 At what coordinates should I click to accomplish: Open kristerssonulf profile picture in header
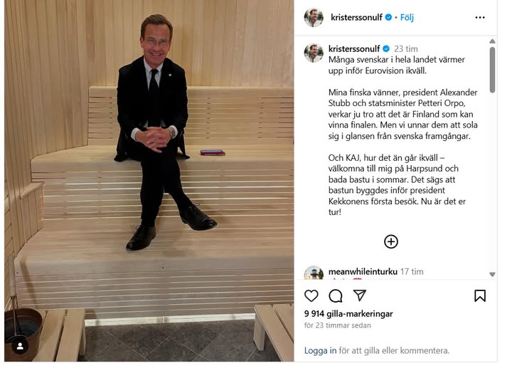314,17
